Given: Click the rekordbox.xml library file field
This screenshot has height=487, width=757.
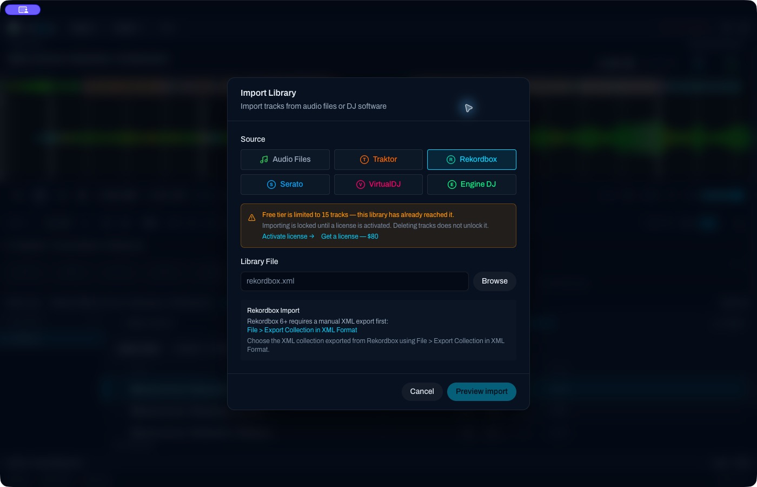Looking at the screenshot, I should (355, 281).
